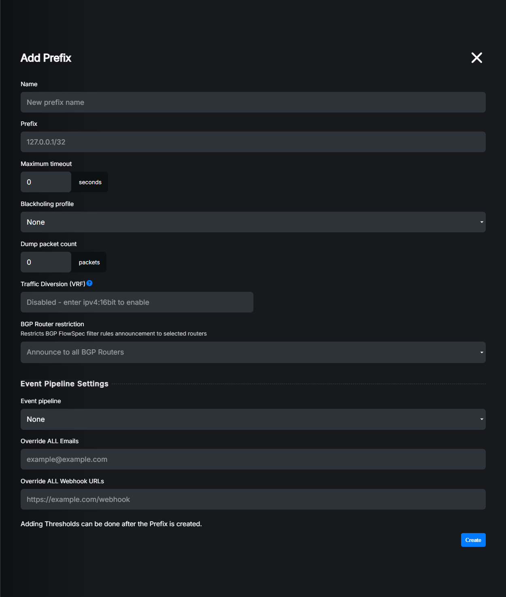Click the Maximum timeout seconds value field
Screen dimensions: 506x597
(x=45, y=182)
